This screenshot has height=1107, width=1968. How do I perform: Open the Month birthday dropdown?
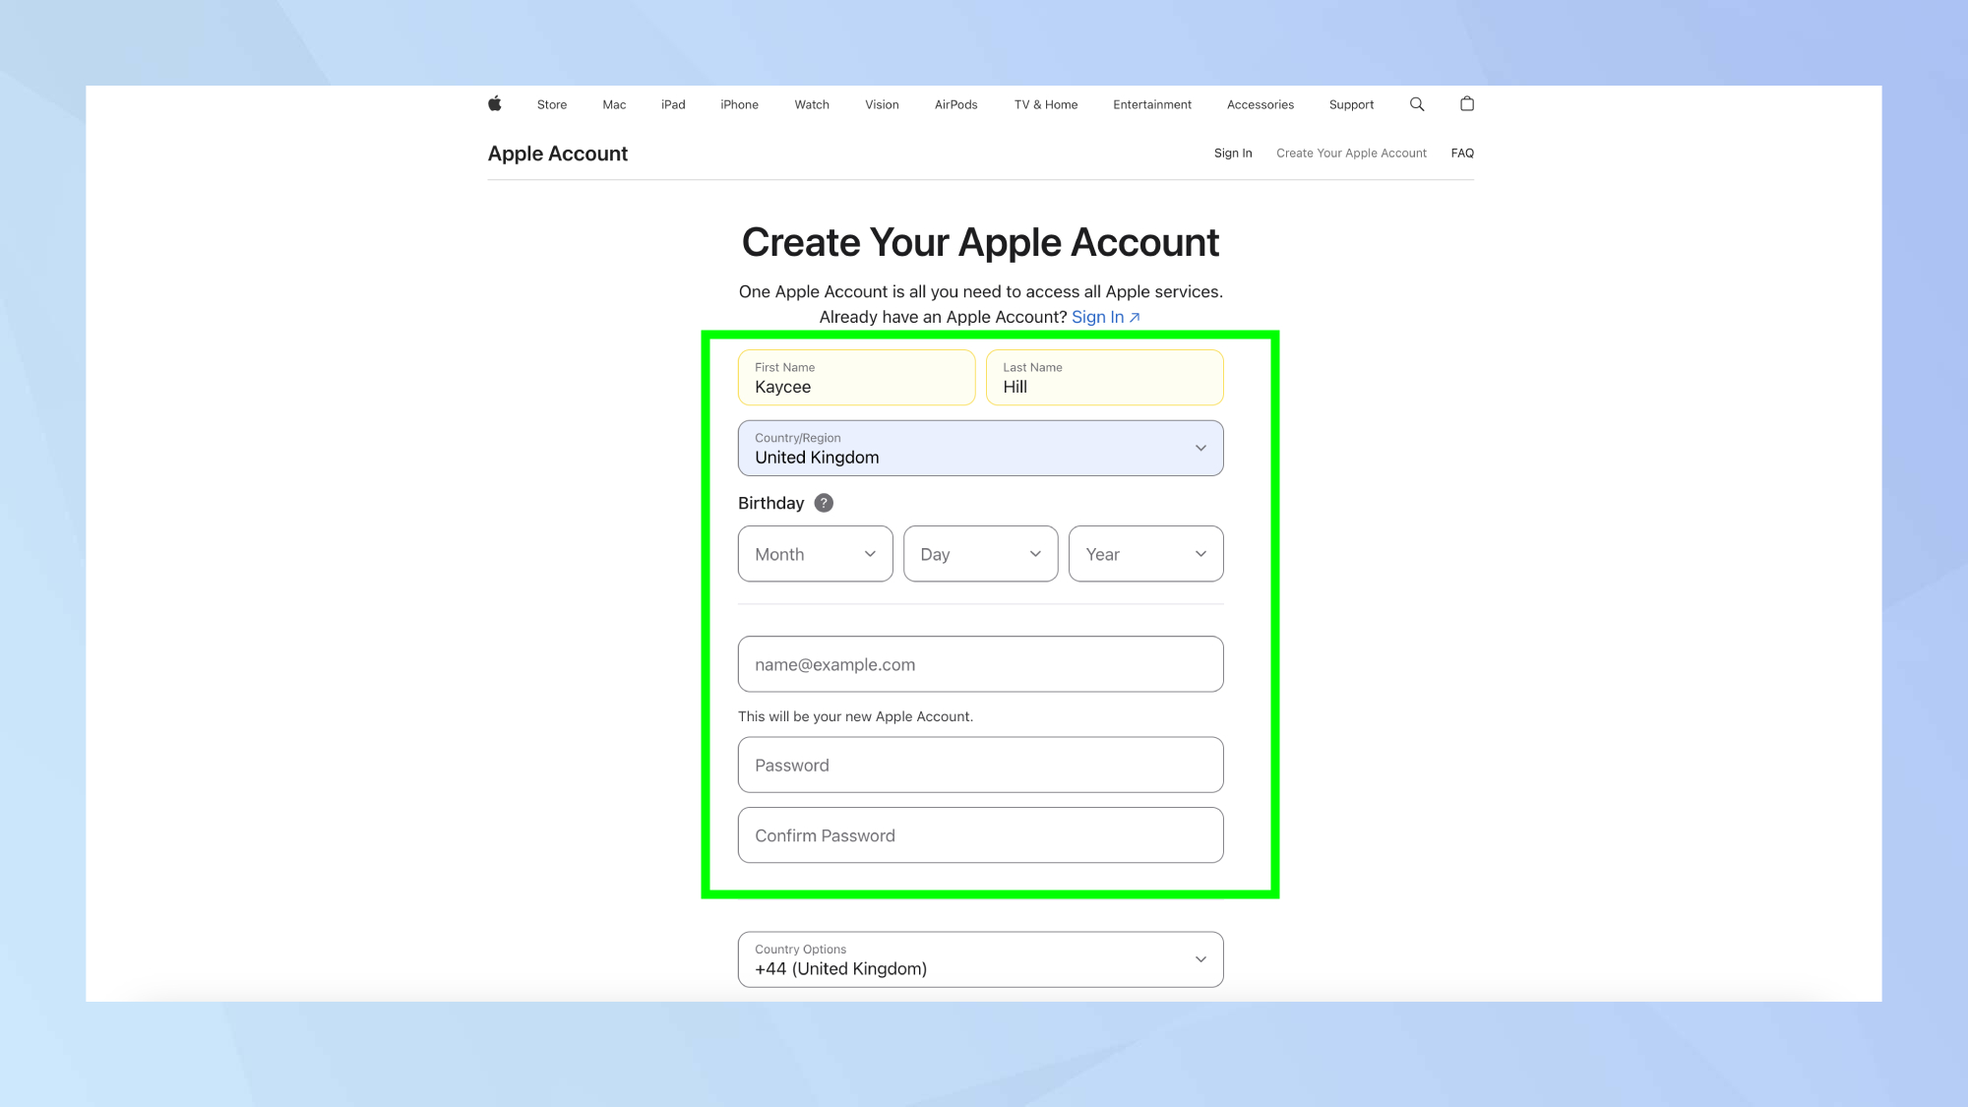[815, 554]
